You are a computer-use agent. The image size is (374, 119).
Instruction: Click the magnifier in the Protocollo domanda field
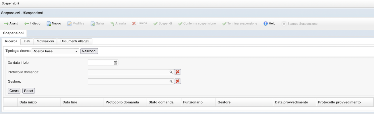click(171, 72)
